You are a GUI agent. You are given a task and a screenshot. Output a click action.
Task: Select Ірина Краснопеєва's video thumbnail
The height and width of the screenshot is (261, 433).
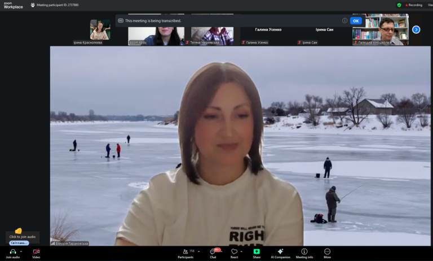point(100,29)
